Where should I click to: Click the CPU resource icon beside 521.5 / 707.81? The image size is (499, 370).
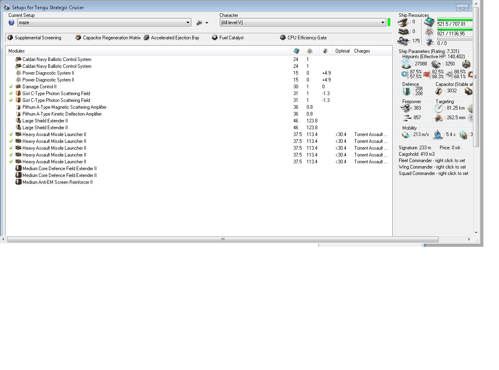(429, 22)
